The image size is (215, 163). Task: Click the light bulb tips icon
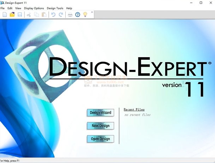pyautogui.click(x=85, y=14)
